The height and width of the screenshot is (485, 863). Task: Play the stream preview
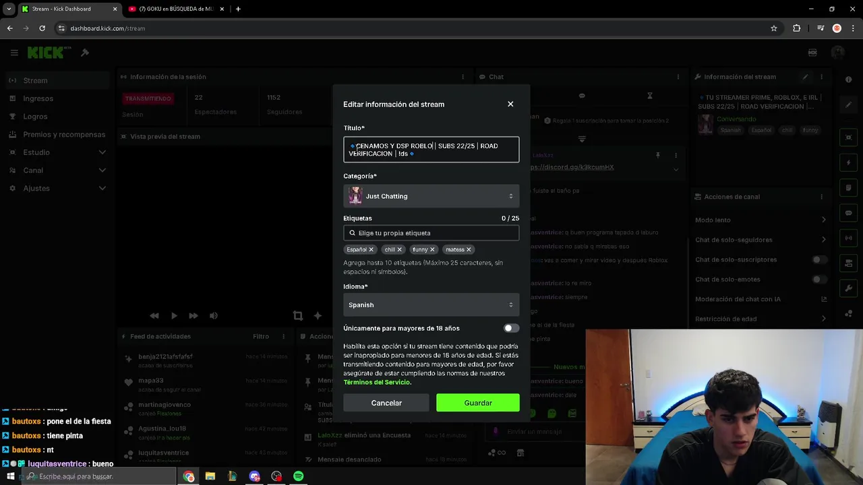174,315
